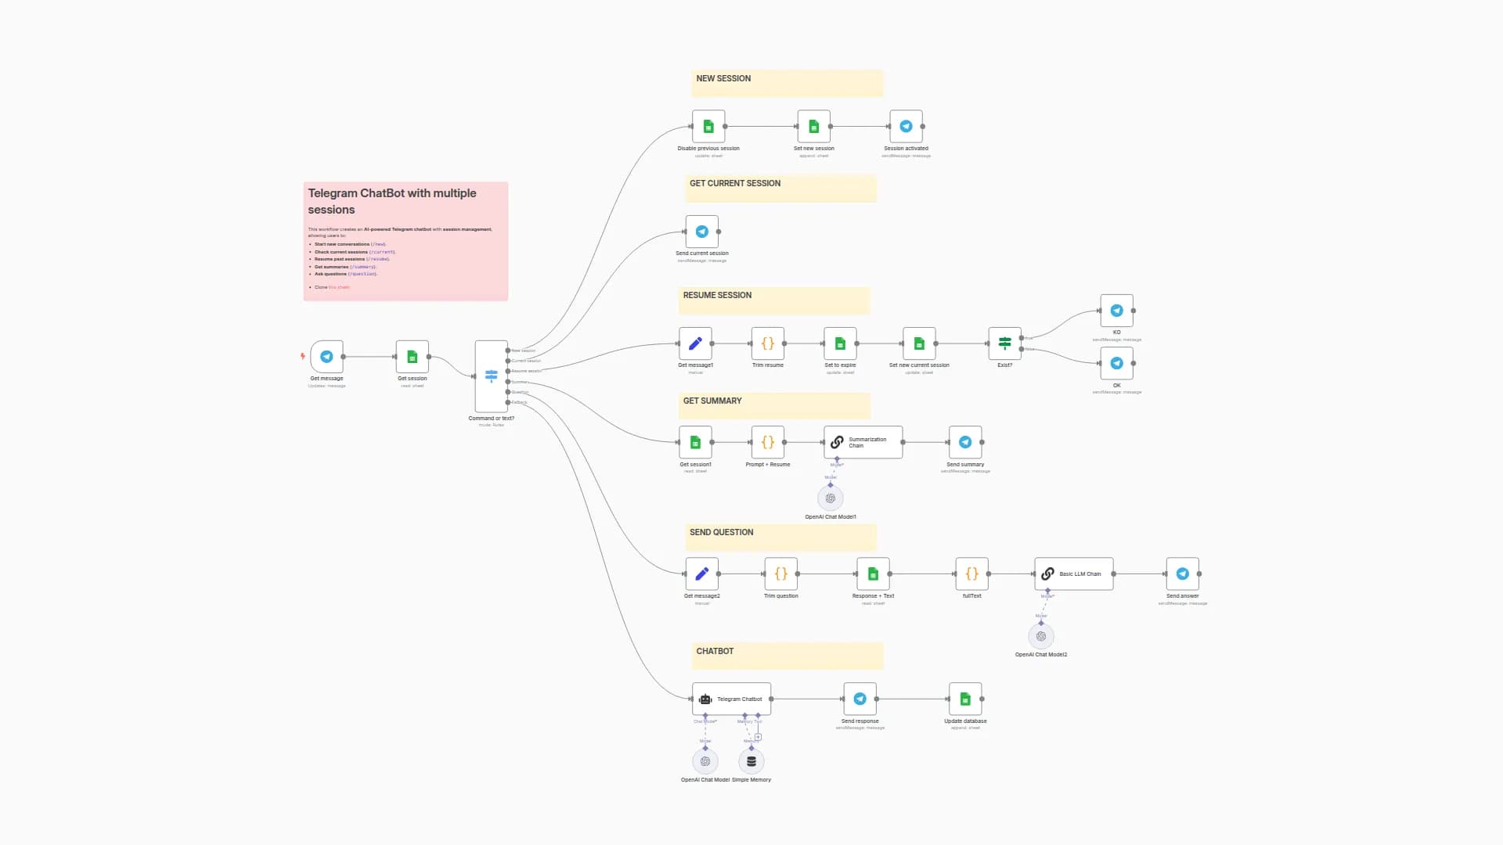
Task: Open the Summarization Chain node
Action: 863,442
